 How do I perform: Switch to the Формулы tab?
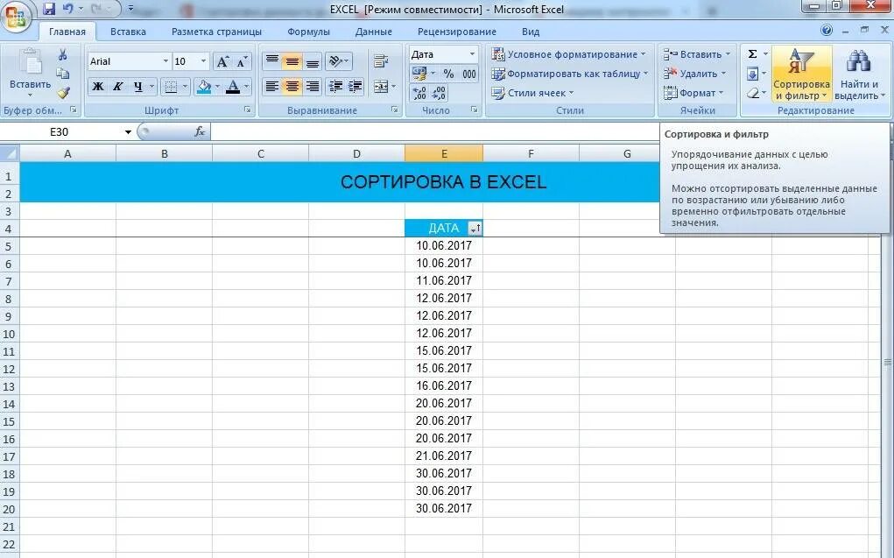point(308,32)
